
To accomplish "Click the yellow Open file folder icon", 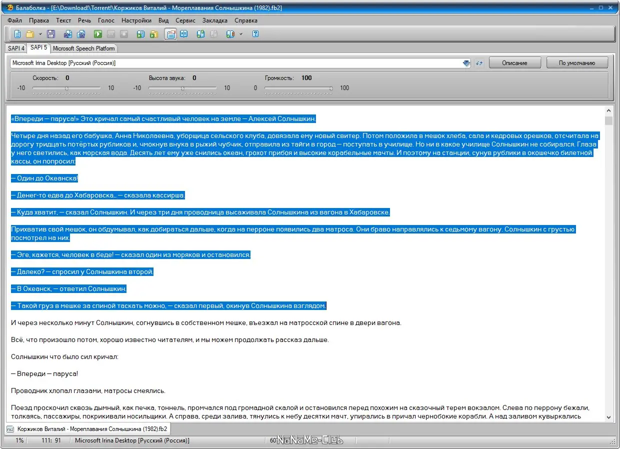I will (x=30, y=34).
